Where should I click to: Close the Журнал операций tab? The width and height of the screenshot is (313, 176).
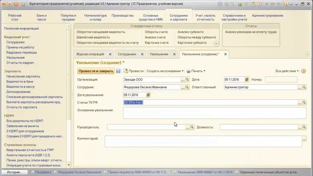click(110, 54)
